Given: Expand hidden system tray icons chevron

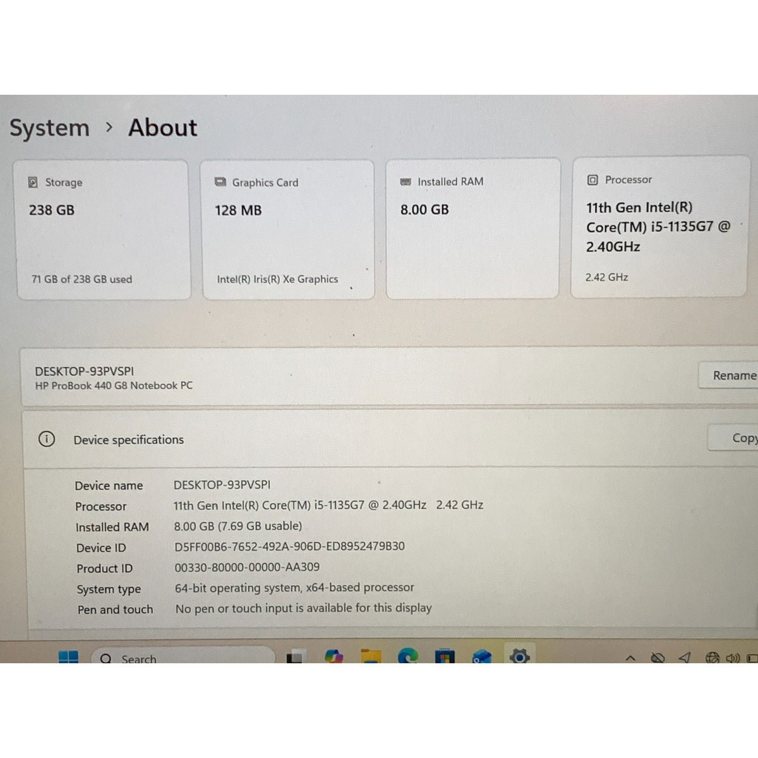Looking at the screenshot, I should pos(630,658).
